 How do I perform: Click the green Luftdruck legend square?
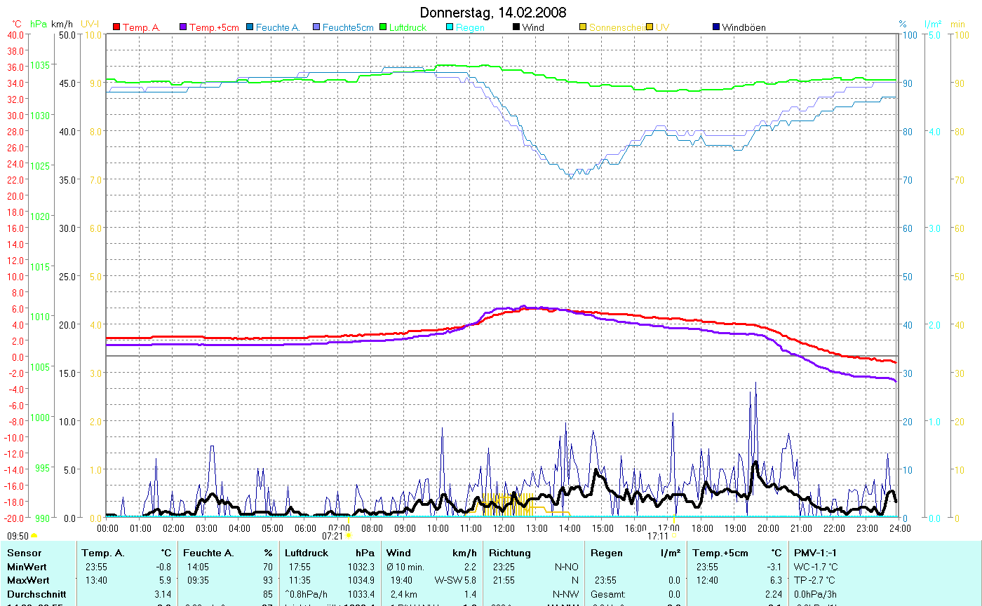383,27
